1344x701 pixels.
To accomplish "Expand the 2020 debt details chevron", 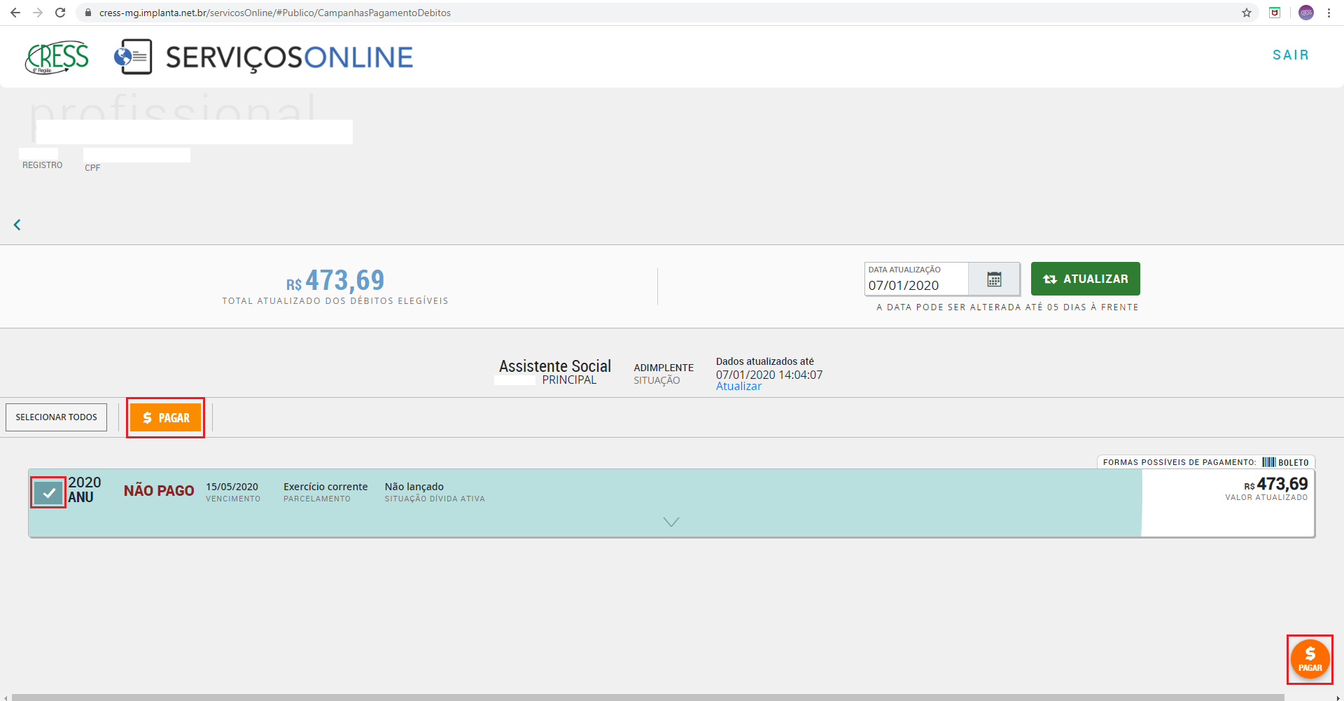I will click(671, 522).
